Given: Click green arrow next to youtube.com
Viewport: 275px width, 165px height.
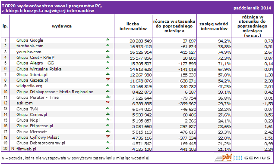Looking at the screenshot, I should tap(107, 51).
